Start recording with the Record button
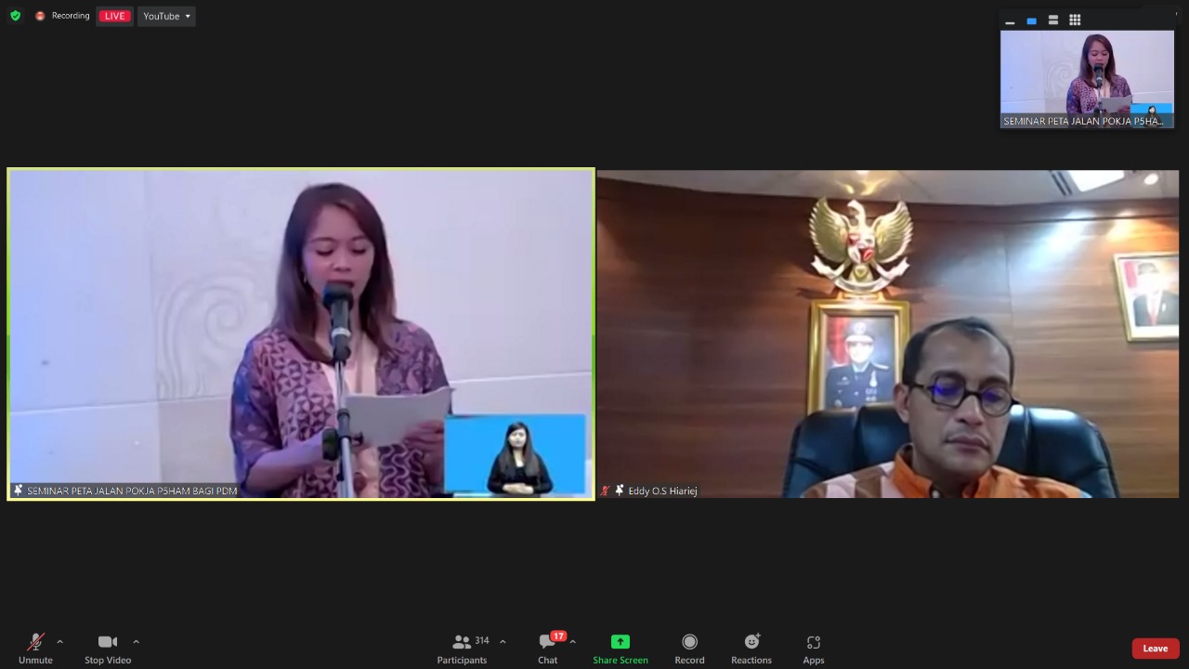1189x669 pixels. [689, 648]
